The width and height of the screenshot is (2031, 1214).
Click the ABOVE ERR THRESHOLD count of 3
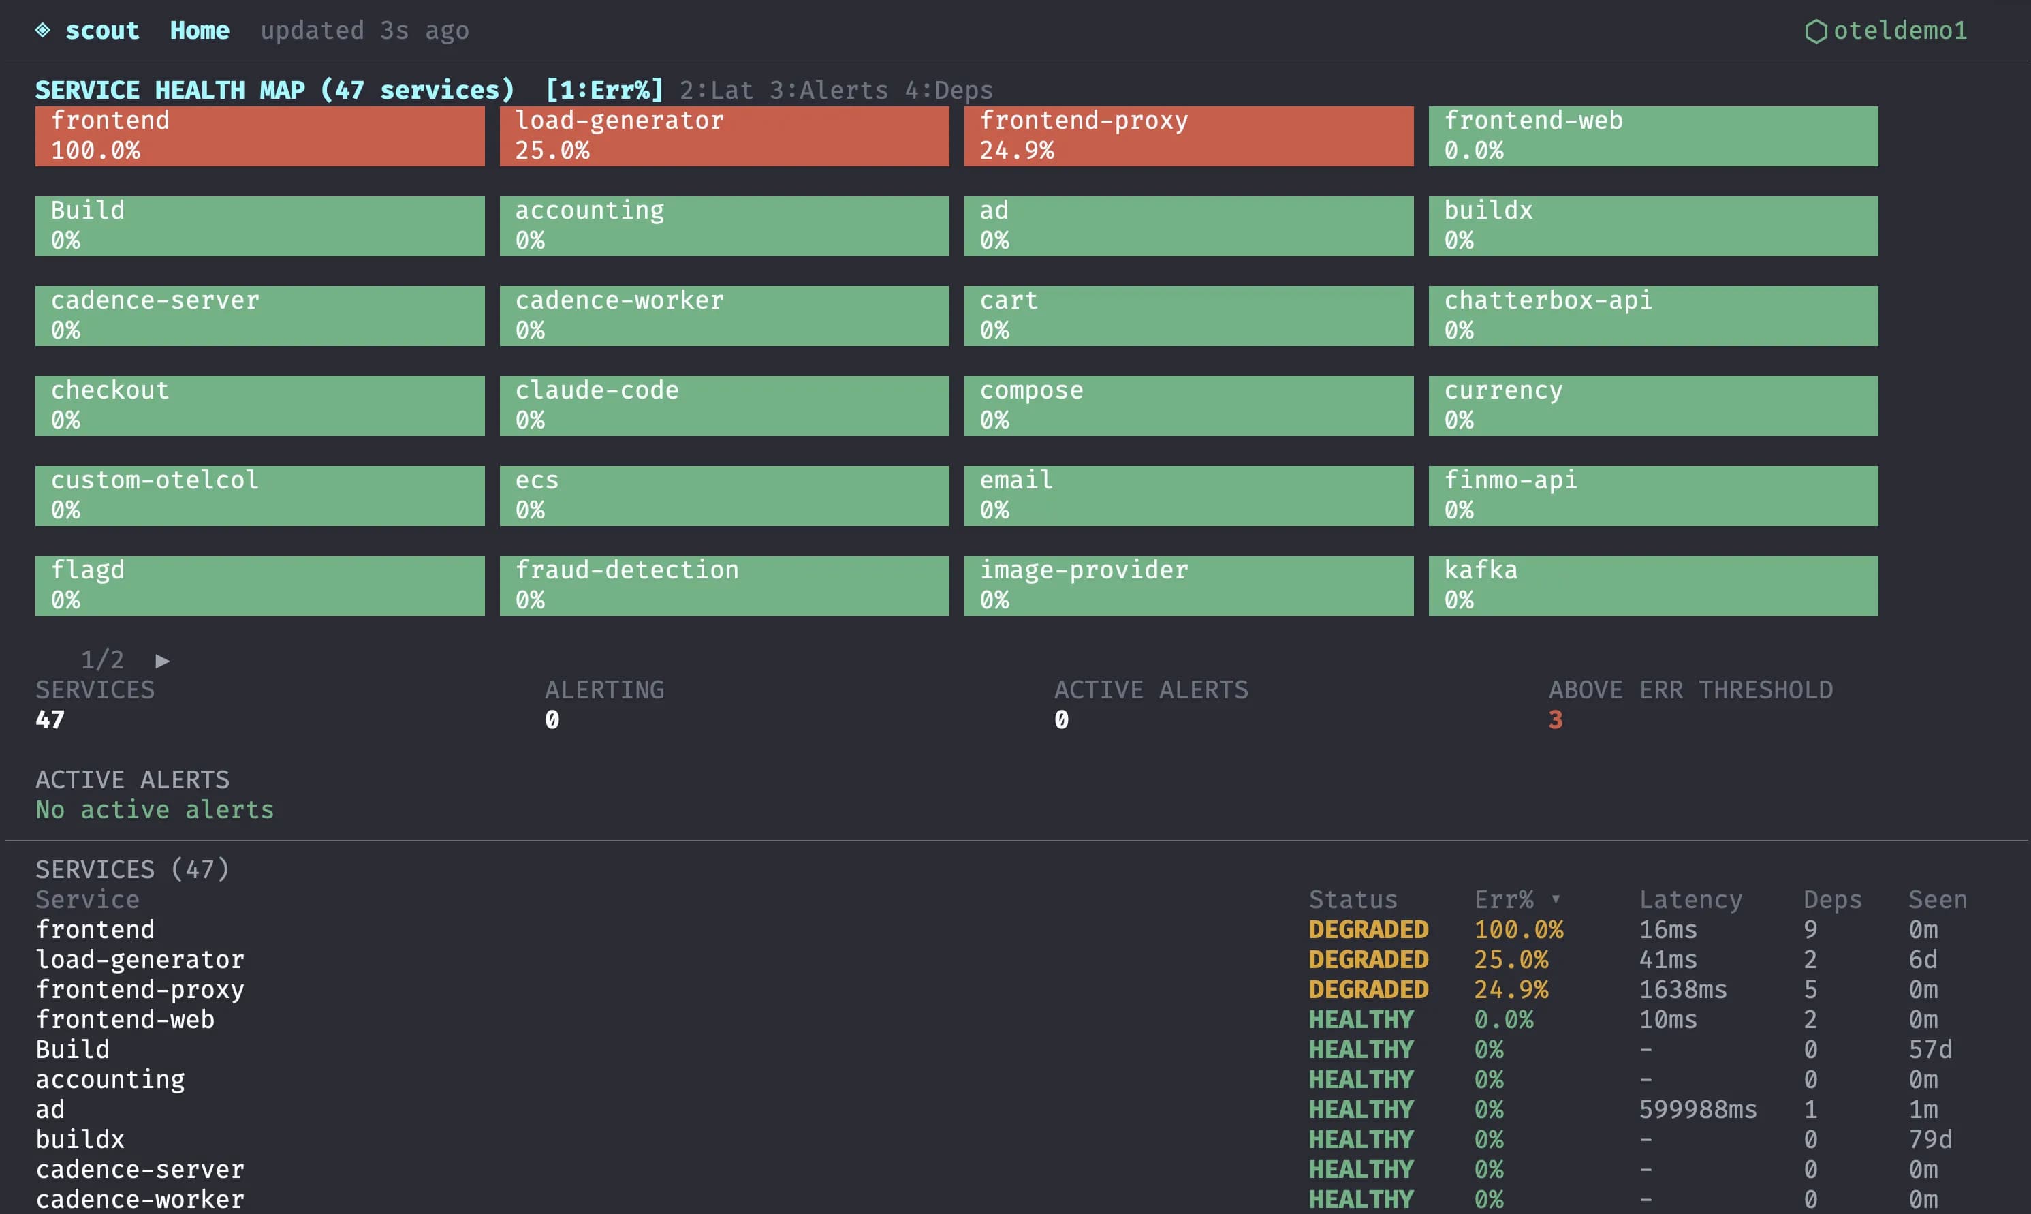[1556, 720]
